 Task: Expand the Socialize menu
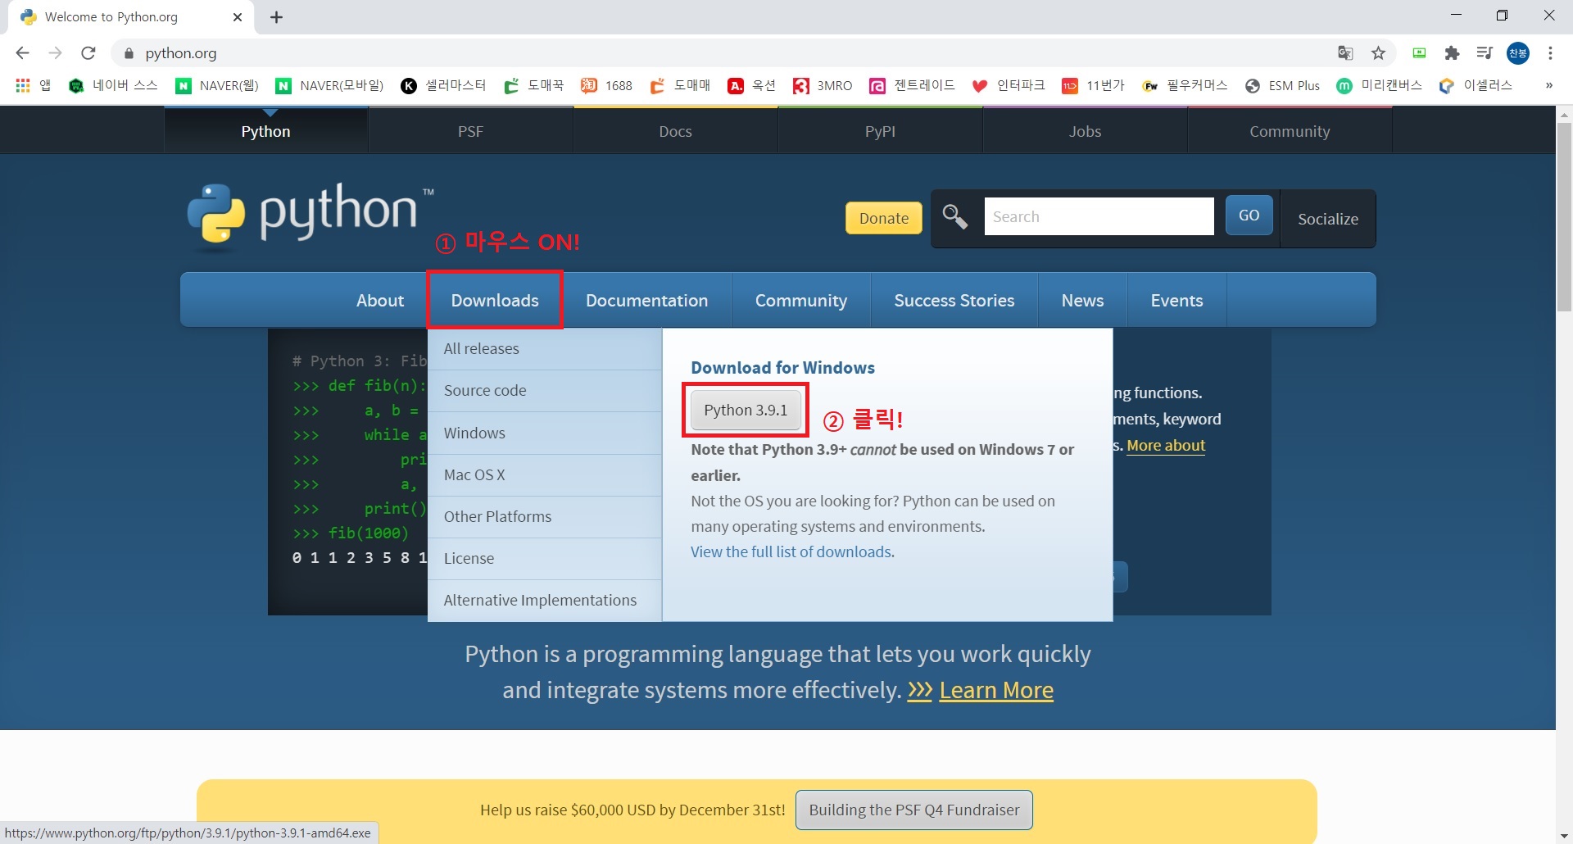click(x=1328, y=219)
